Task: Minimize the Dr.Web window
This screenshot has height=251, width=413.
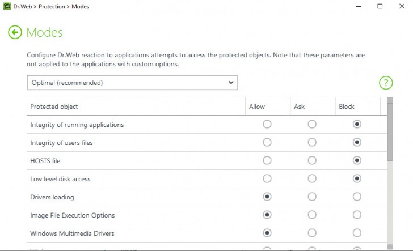Action: pos(359,7)
